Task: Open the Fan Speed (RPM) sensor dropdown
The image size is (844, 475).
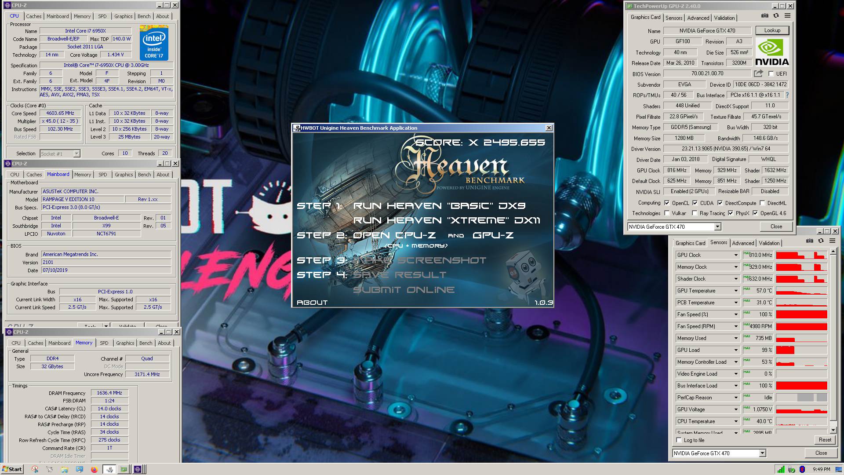Action: click(x=736, y=326)
